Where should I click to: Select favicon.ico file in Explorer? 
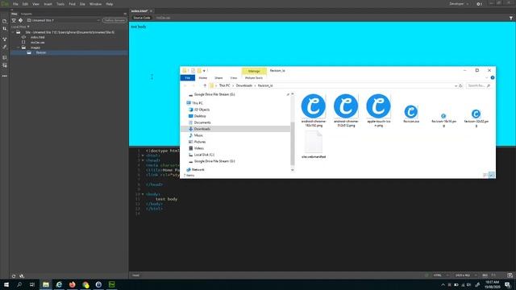pyautogui.click(x=411, y=114)
